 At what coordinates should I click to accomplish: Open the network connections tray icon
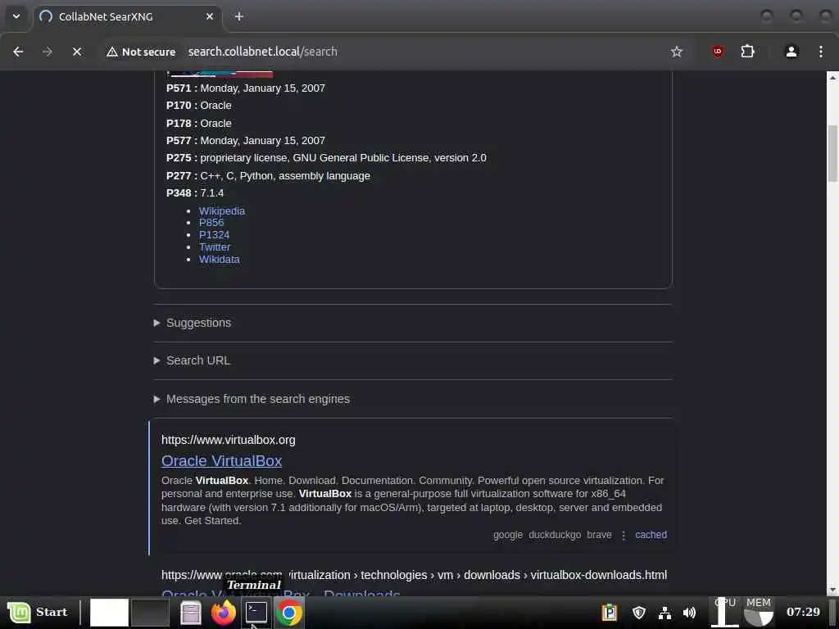664,613
